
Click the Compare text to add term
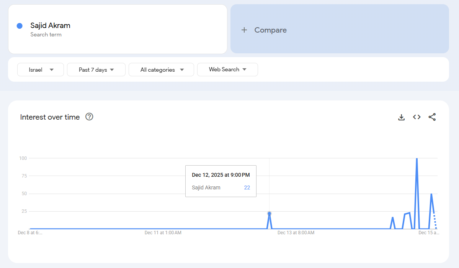click(270, 30)
